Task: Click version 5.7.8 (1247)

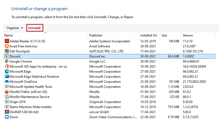Action: (191, 117)
